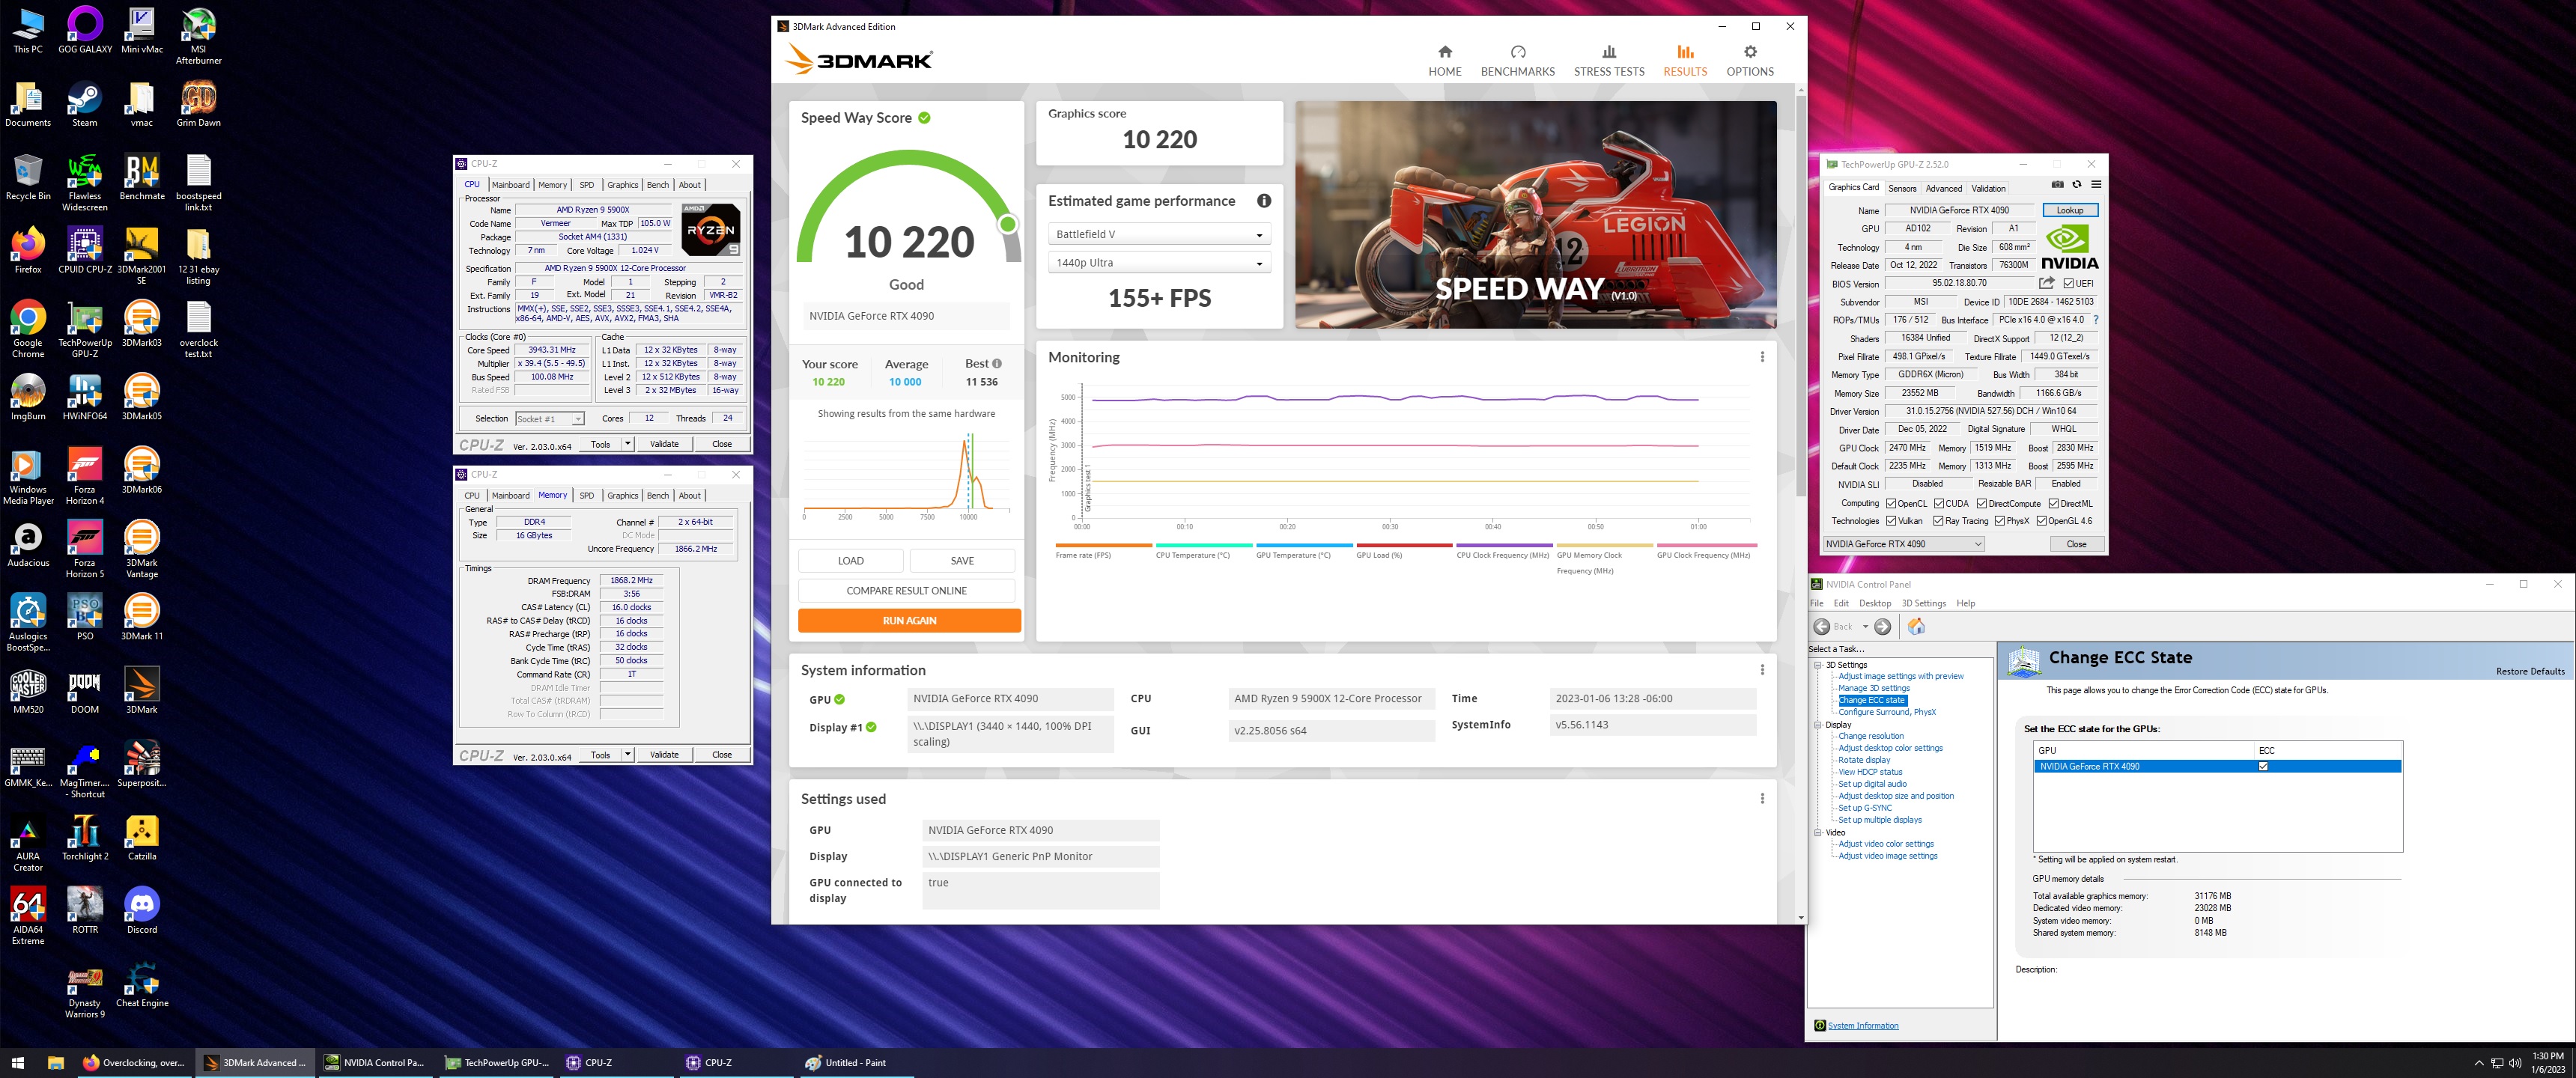
Task: Click COMPARE RESULT ONLINE button
Action: [906, 591]
